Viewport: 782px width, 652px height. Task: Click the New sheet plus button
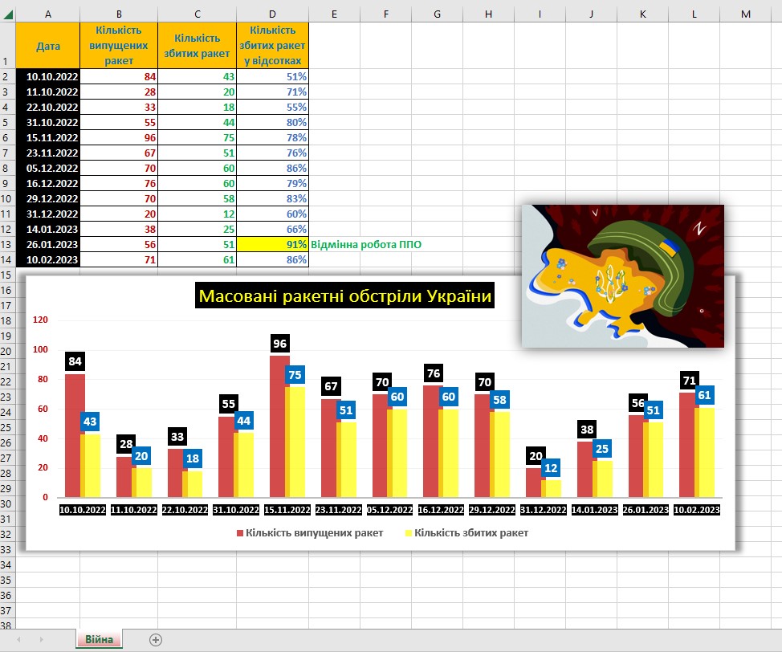(x=156, y=639)
